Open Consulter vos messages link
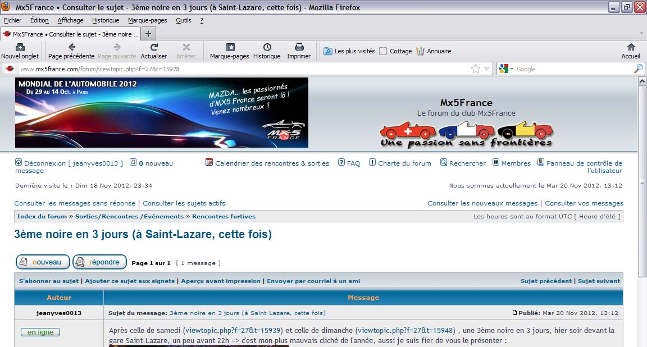Viewport: 647px width, 347px height. [x=584, y=203]
